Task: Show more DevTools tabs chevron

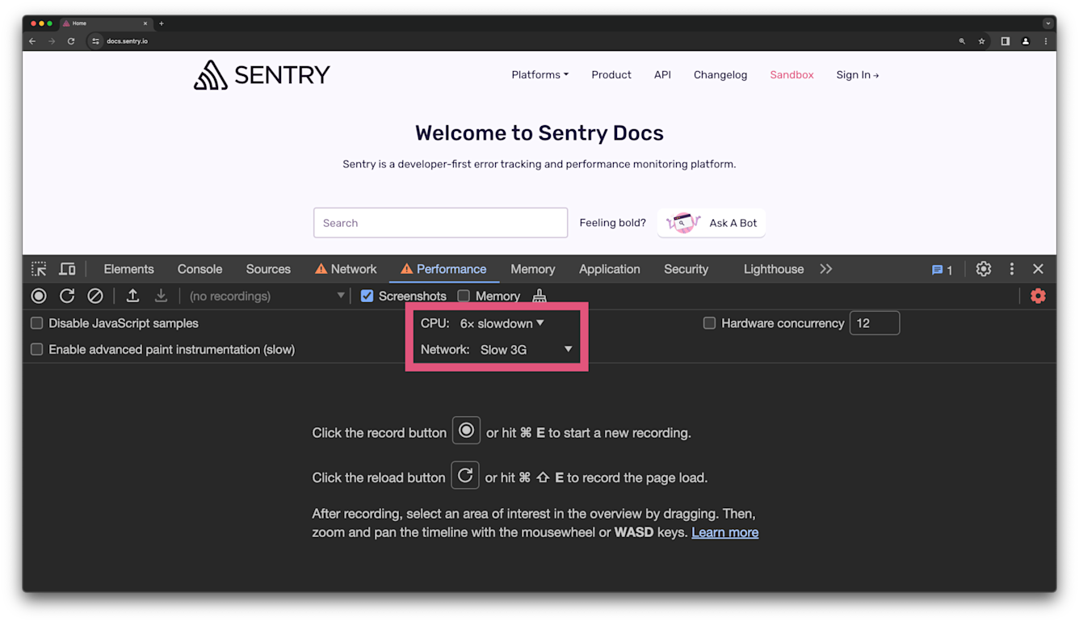Action: (825, 269)
